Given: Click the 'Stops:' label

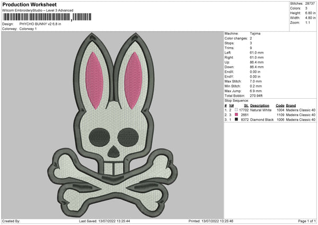Looking at the screenshot, I should (x=229, y=44).
